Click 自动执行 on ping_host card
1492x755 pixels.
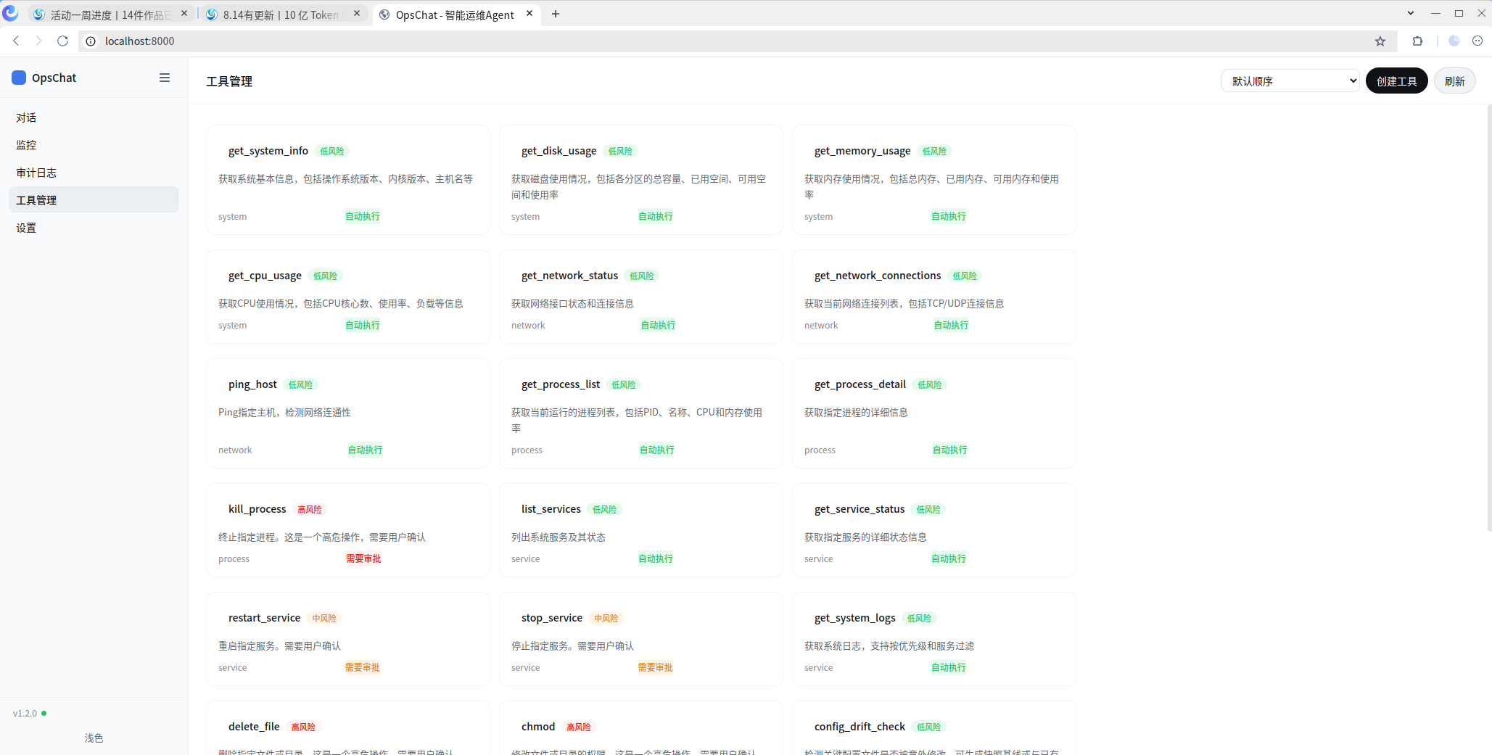pyautogui.click(x=365, y=450)
